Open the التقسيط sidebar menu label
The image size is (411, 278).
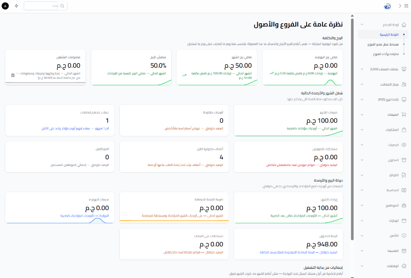(393, 251)
